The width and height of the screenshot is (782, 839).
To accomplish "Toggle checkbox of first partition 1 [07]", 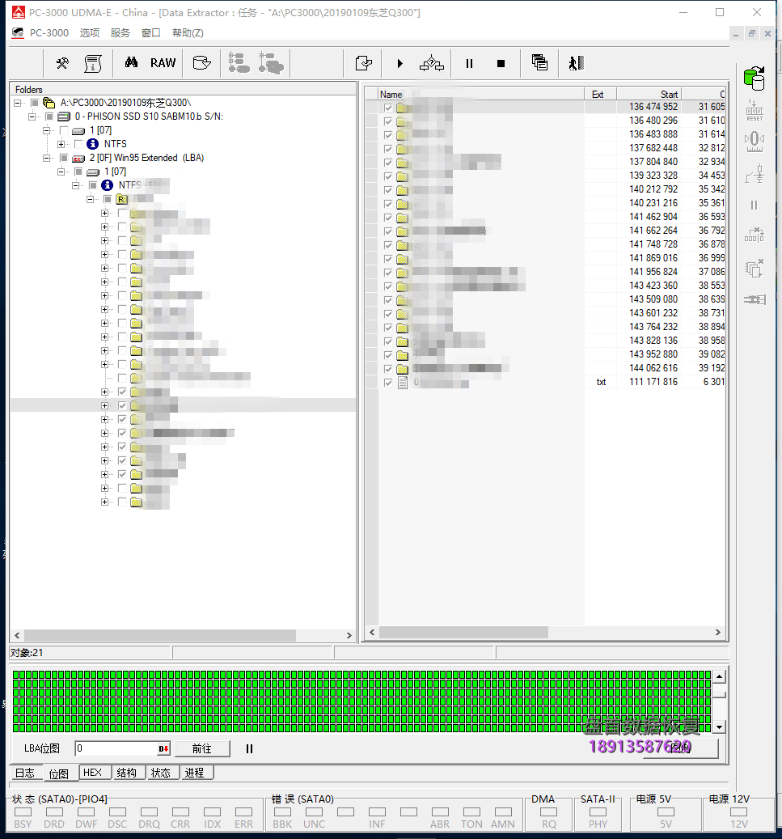I will [x=64, y=130].
